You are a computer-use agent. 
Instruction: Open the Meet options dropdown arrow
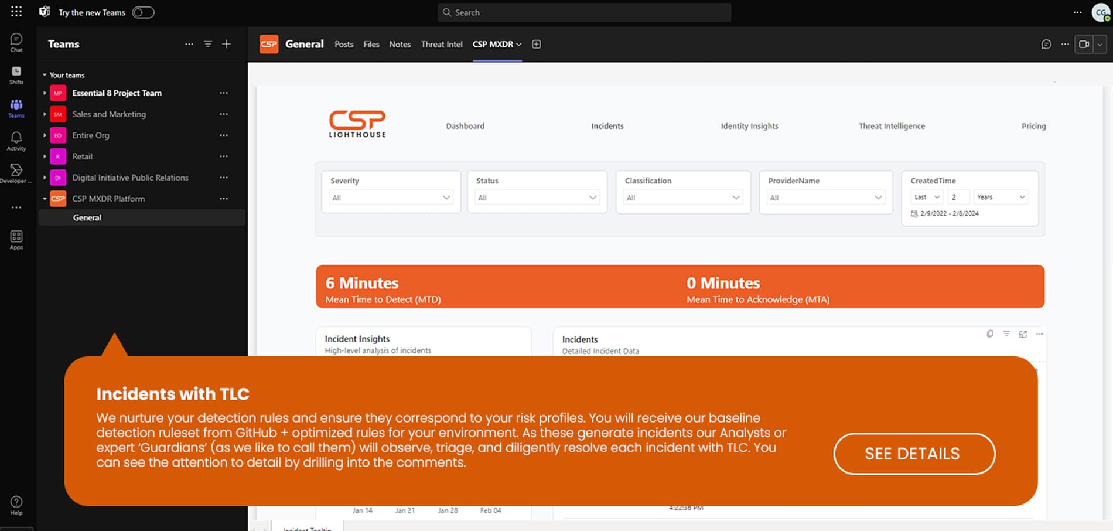coord(1100,44)
